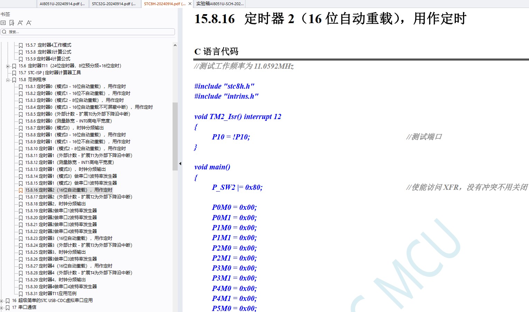Click the bookmark icon beside 15.8.23 定时器3

tap(21, 238)
